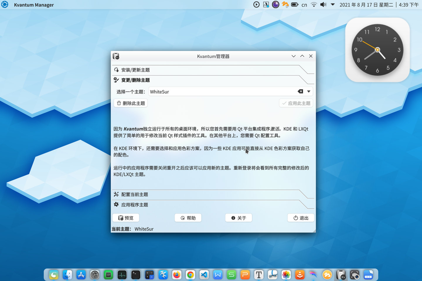Open the green CPU chip dock icon
The image size is (422, 281).
click(x=108, y=275)
